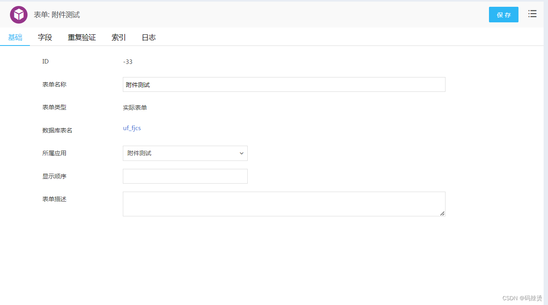Select the active 基础 tab
This screenshot has width=548, height=305.
pos(15,37)
